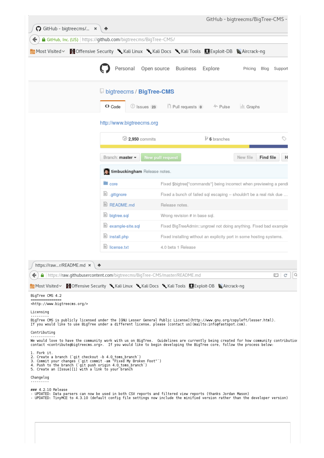This screenshot has height=458, width=324.
Task: Open Offensive Security bookmark in upper toolbar
Action: tap(91, 51)
